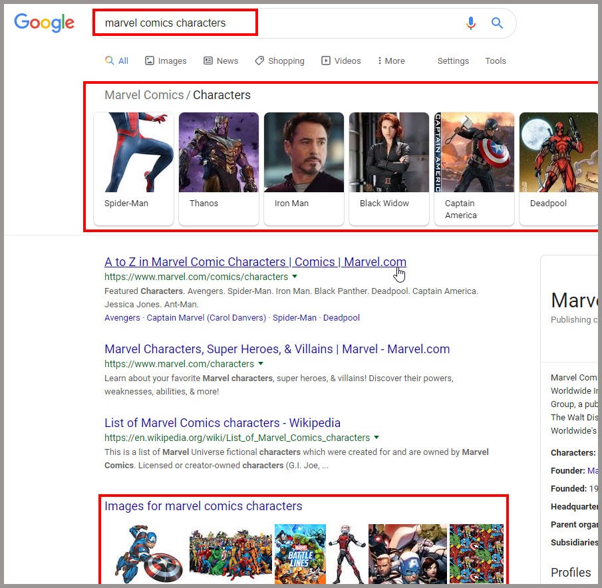Viewport: 602px width, 588px height.
Task: Click the Ant-Man image thumbnail
Action: pyautogui.click(x=347, y=554)
